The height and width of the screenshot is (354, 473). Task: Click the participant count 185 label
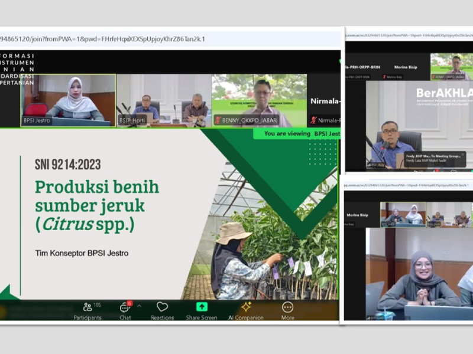point(97,305)
